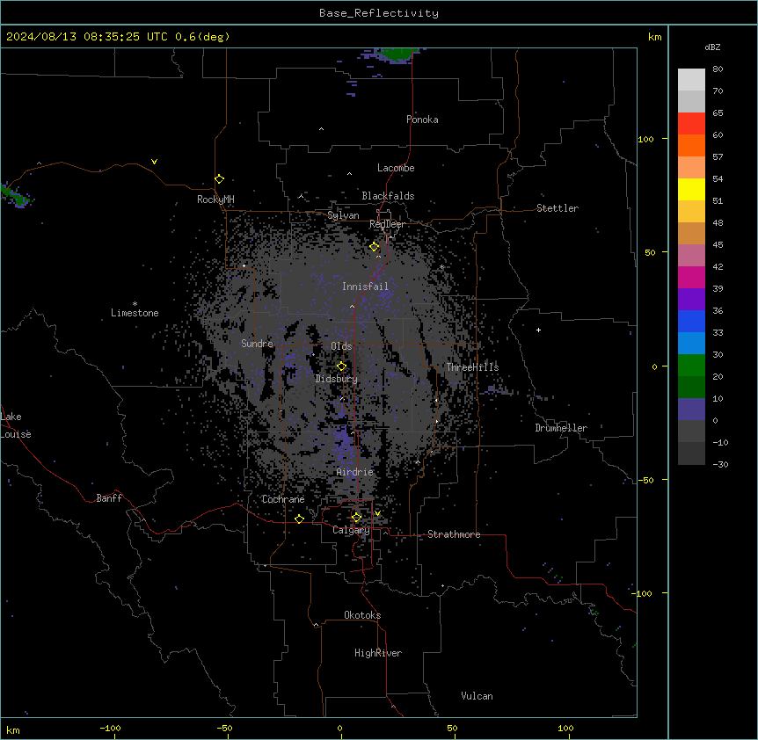Click the yellow diamond marker above RockyMH

pyautogui.click(x=219, y=179)
